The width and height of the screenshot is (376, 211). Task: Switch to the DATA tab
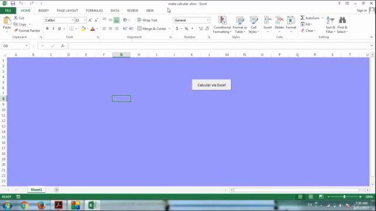point(115,11)
